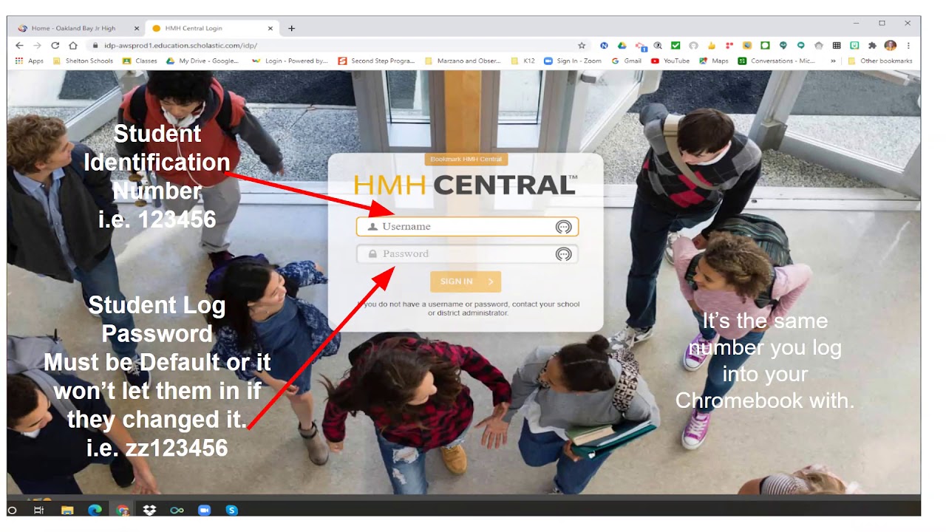Image resolution: width=946 pixels, height=532 pixels.
Task: Open the Chrome three-dot menu
Action: (908, 45)
